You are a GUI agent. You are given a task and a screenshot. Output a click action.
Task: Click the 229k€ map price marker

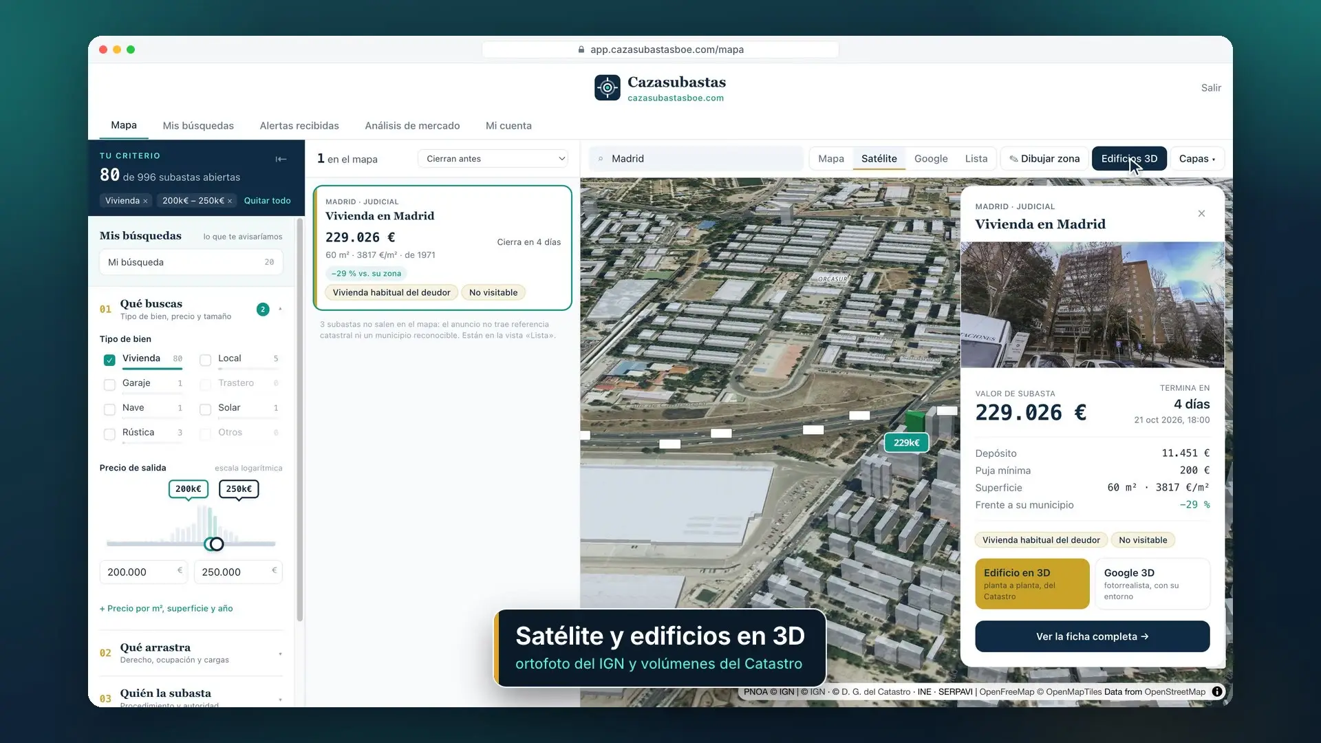point(906,442)
